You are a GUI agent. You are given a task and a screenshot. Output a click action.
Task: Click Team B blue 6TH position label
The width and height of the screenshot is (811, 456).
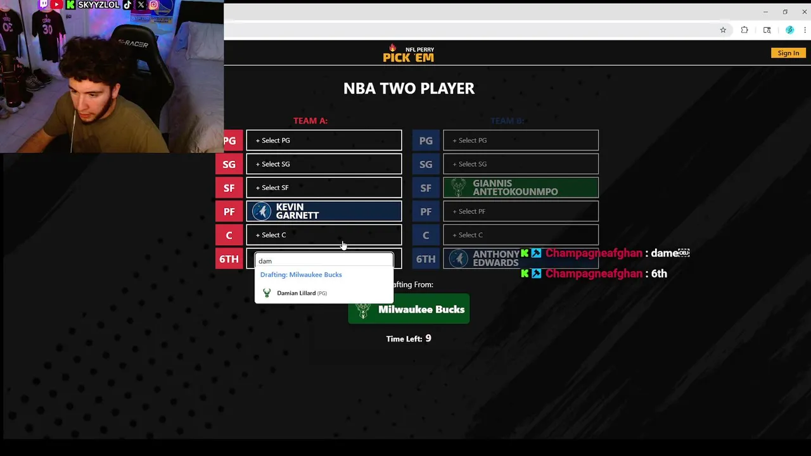click(426, 258)
